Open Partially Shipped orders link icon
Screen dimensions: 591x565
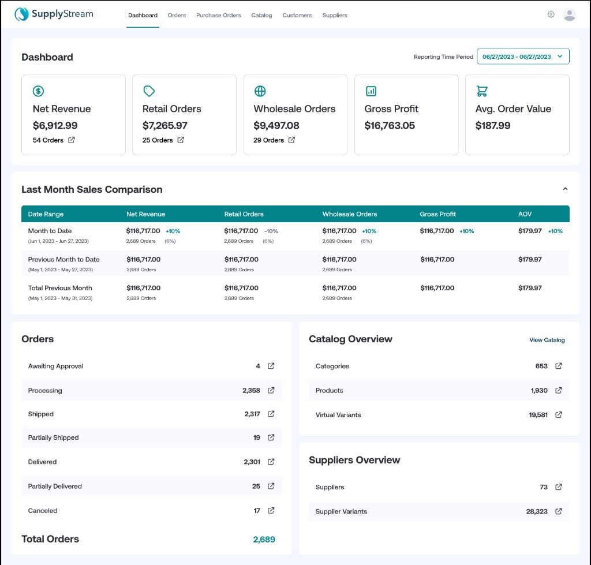tap(271, 437)
